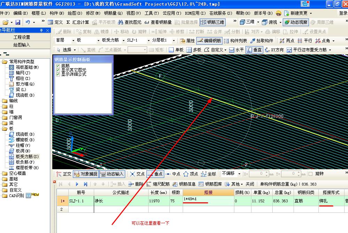Click the Undo arrow icon
Image resolution: width=348 pixels, height=233 pixels.
[28, 22]
